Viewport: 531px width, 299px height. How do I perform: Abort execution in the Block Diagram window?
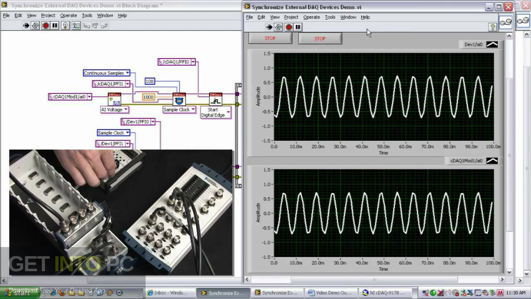[46, 26]
